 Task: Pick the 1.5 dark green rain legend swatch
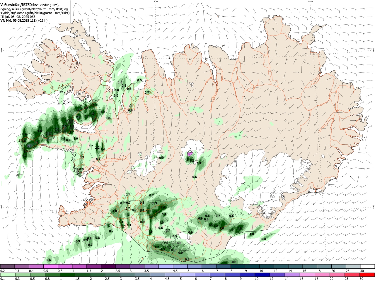82,275
